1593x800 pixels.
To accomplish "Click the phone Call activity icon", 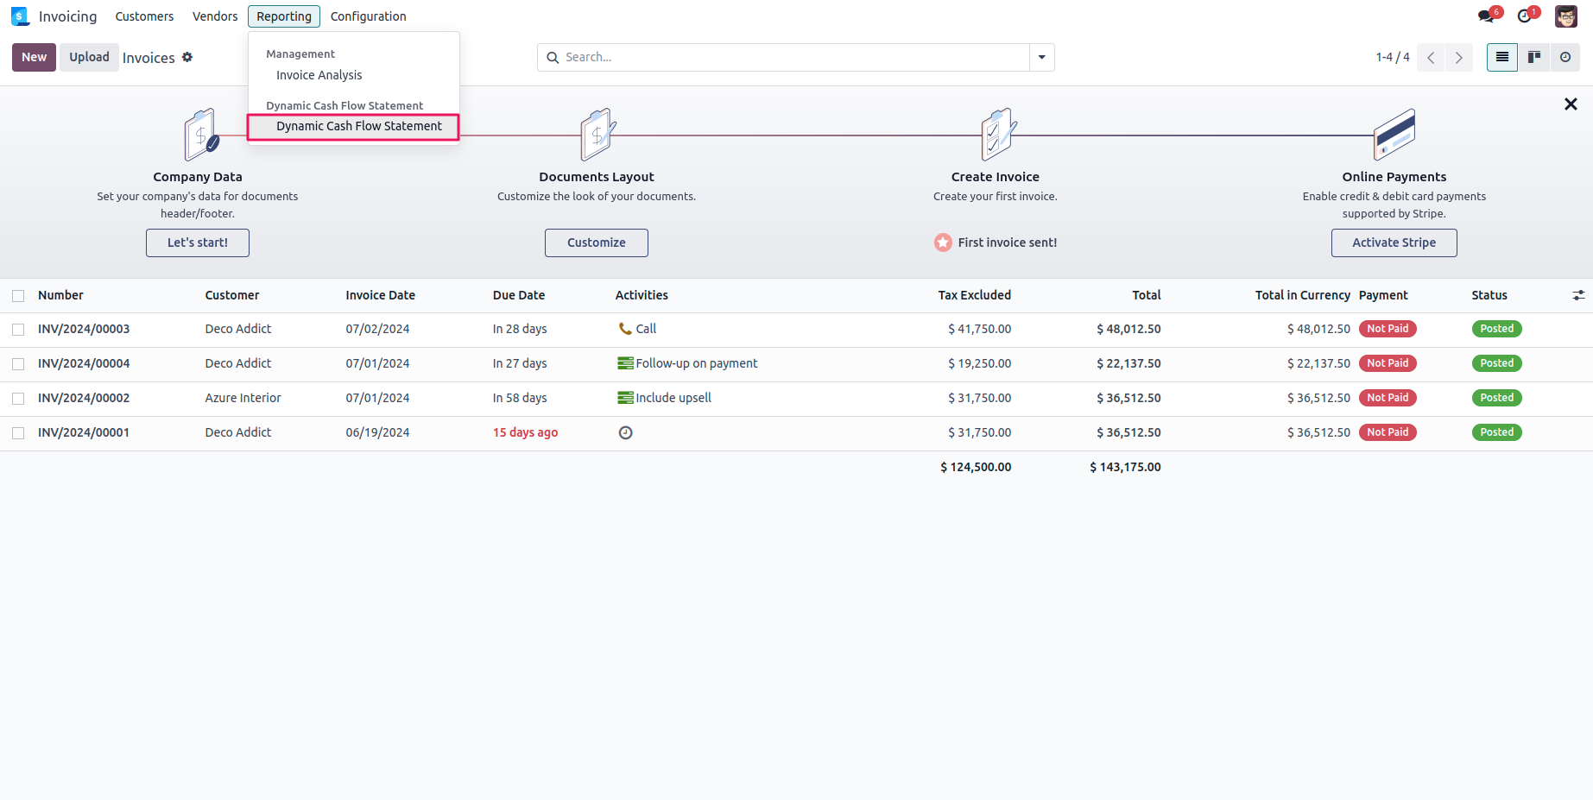I will (x=625, y=329).
